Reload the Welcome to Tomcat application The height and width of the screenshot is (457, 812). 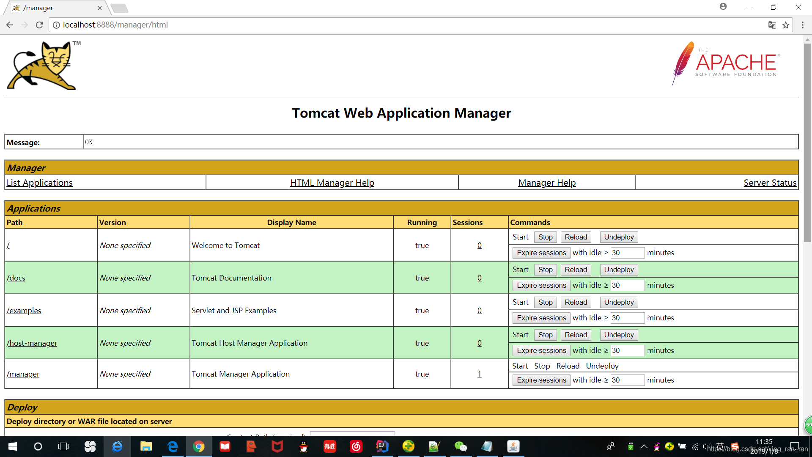pyautogui.click(x=576, y=237)
